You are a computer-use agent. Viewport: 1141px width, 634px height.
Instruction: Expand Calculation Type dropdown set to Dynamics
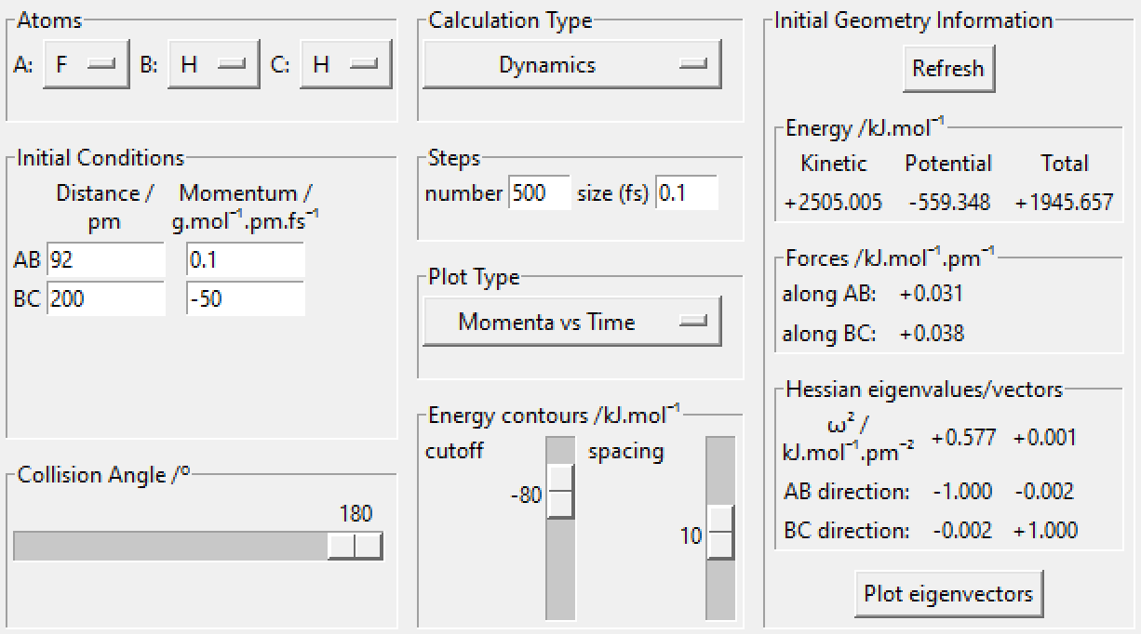point(571,65)
